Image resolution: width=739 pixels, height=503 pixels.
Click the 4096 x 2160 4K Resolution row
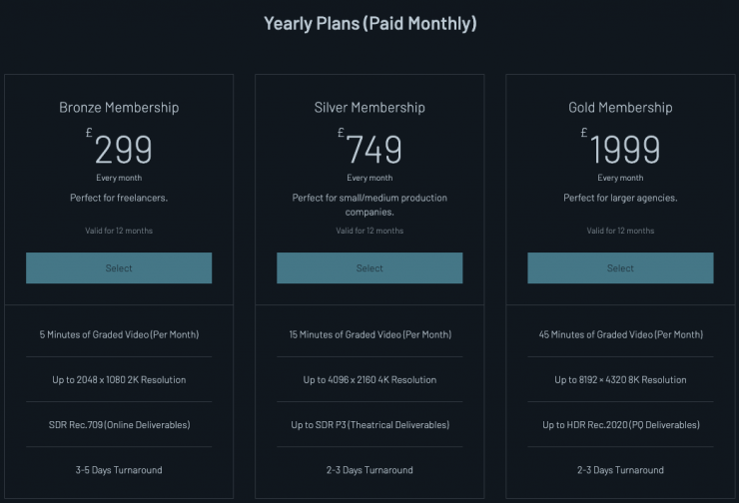[369, 379]
